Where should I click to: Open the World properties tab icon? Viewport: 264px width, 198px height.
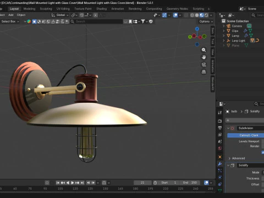[x=220, y=148]
